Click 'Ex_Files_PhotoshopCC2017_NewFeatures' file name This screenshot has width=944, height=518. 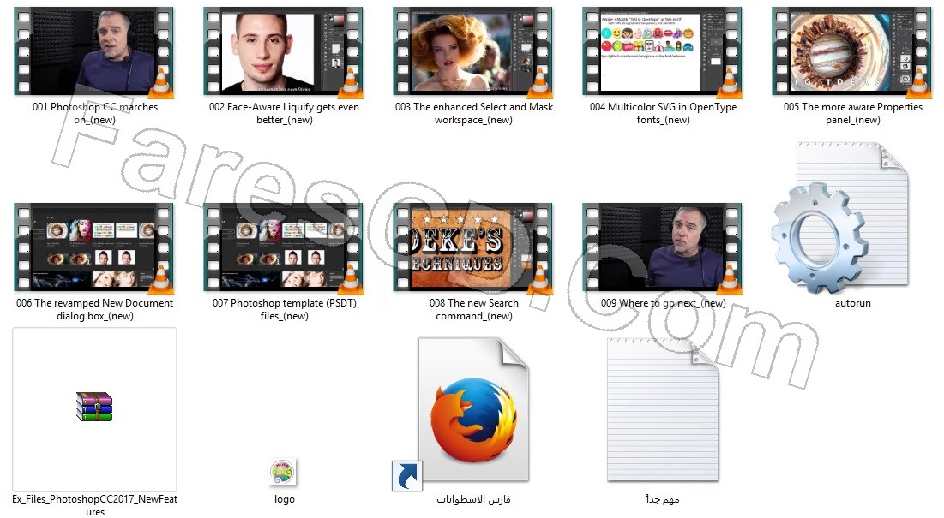(x=94, y=505)
